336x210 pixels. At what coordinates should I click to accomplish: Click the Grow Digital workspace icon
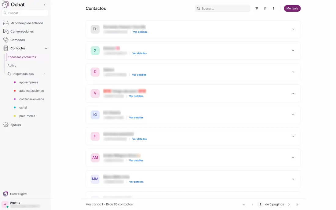pos(5,194)
